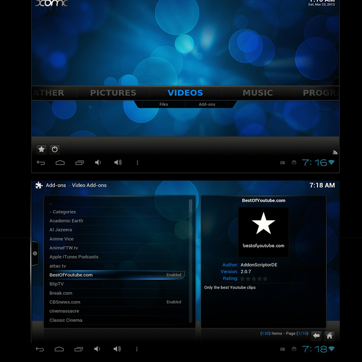Viewport: 362px width, 362px height.
Task: Lower volume in the home screen nav bar
Action: click(98, 162)
